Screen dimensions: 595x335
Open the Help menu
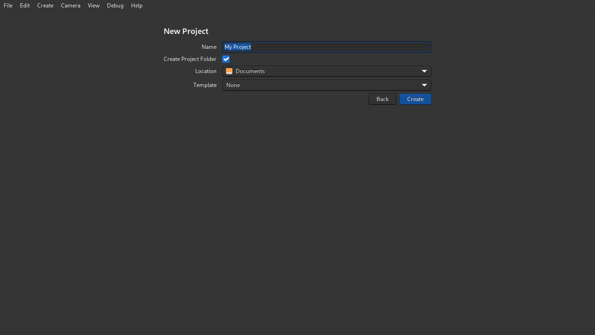pos(137,5)
